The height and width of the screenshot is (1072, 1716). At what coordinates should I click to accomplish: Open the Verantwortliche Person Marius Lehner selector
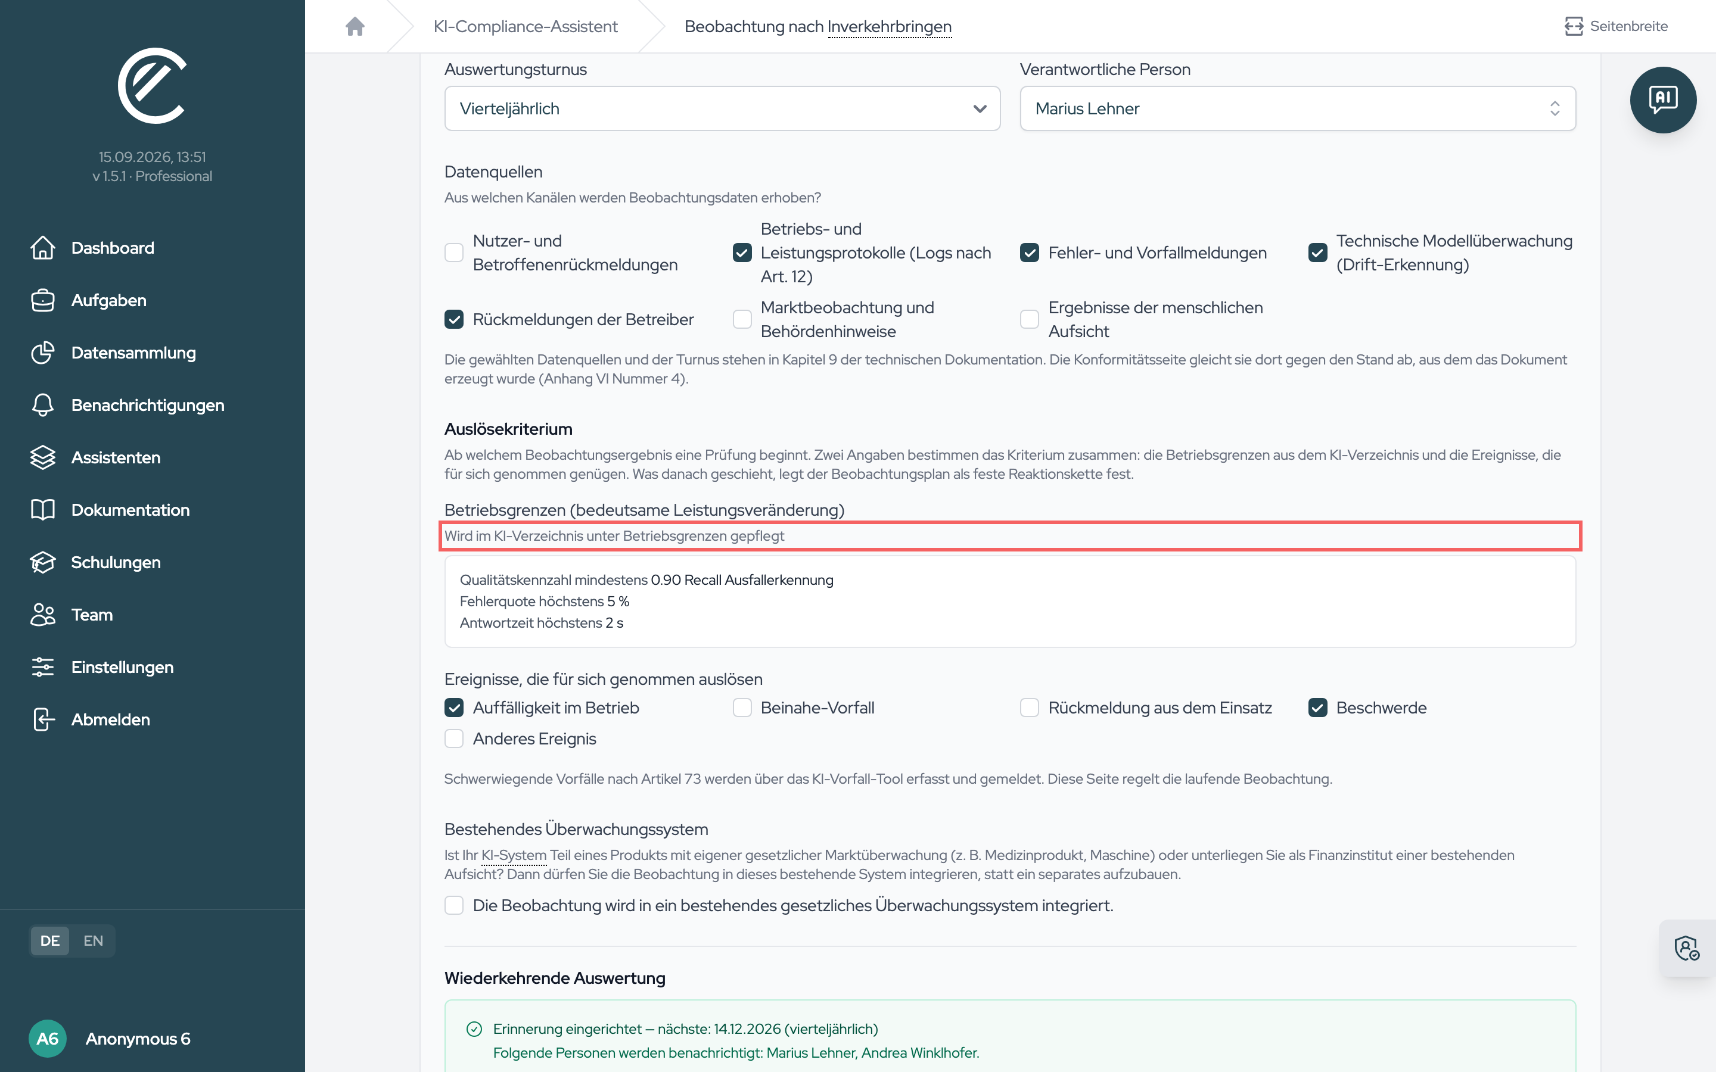(x=1298, y=108)
